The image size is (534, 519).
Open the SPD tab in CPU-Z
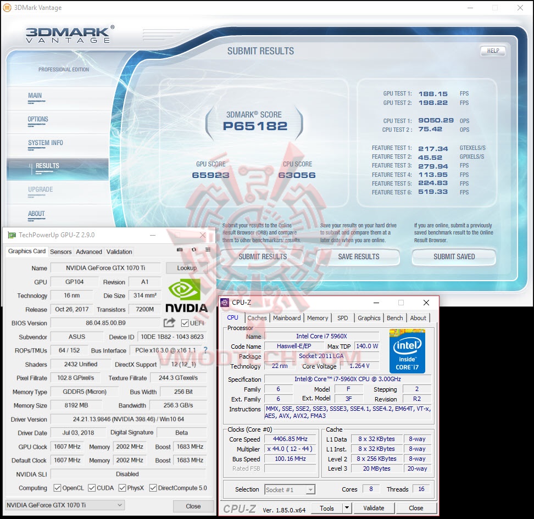(x=343, y=318)
